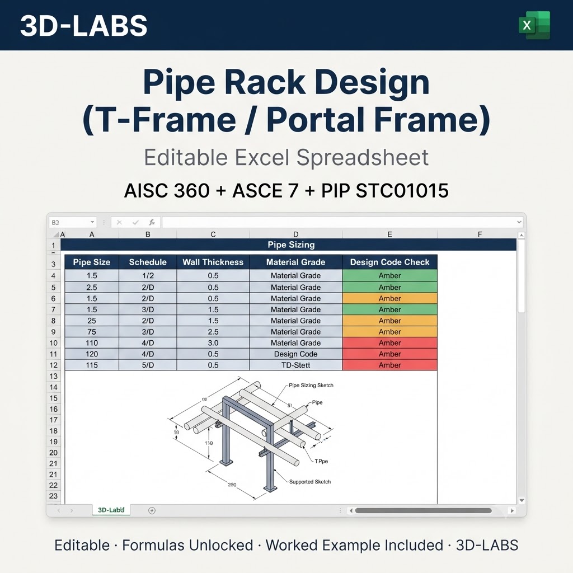Click the 3D-LABS header logo text
This screenshot has height=573, width=573.
click(x=84, y=26)
